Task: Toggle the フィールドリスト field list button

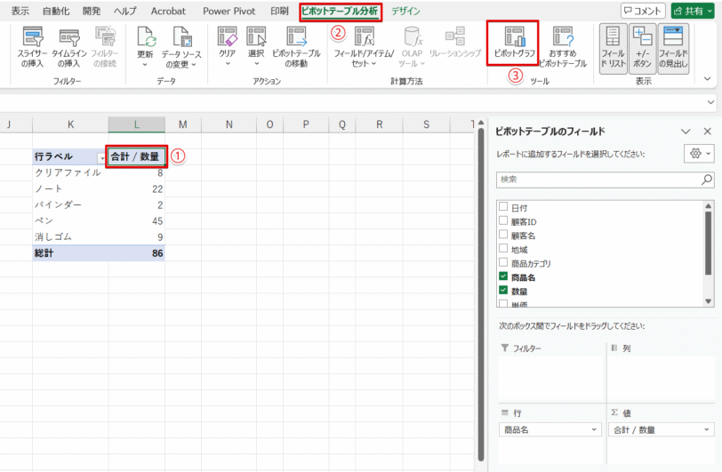Action: [x=614, y=47]
